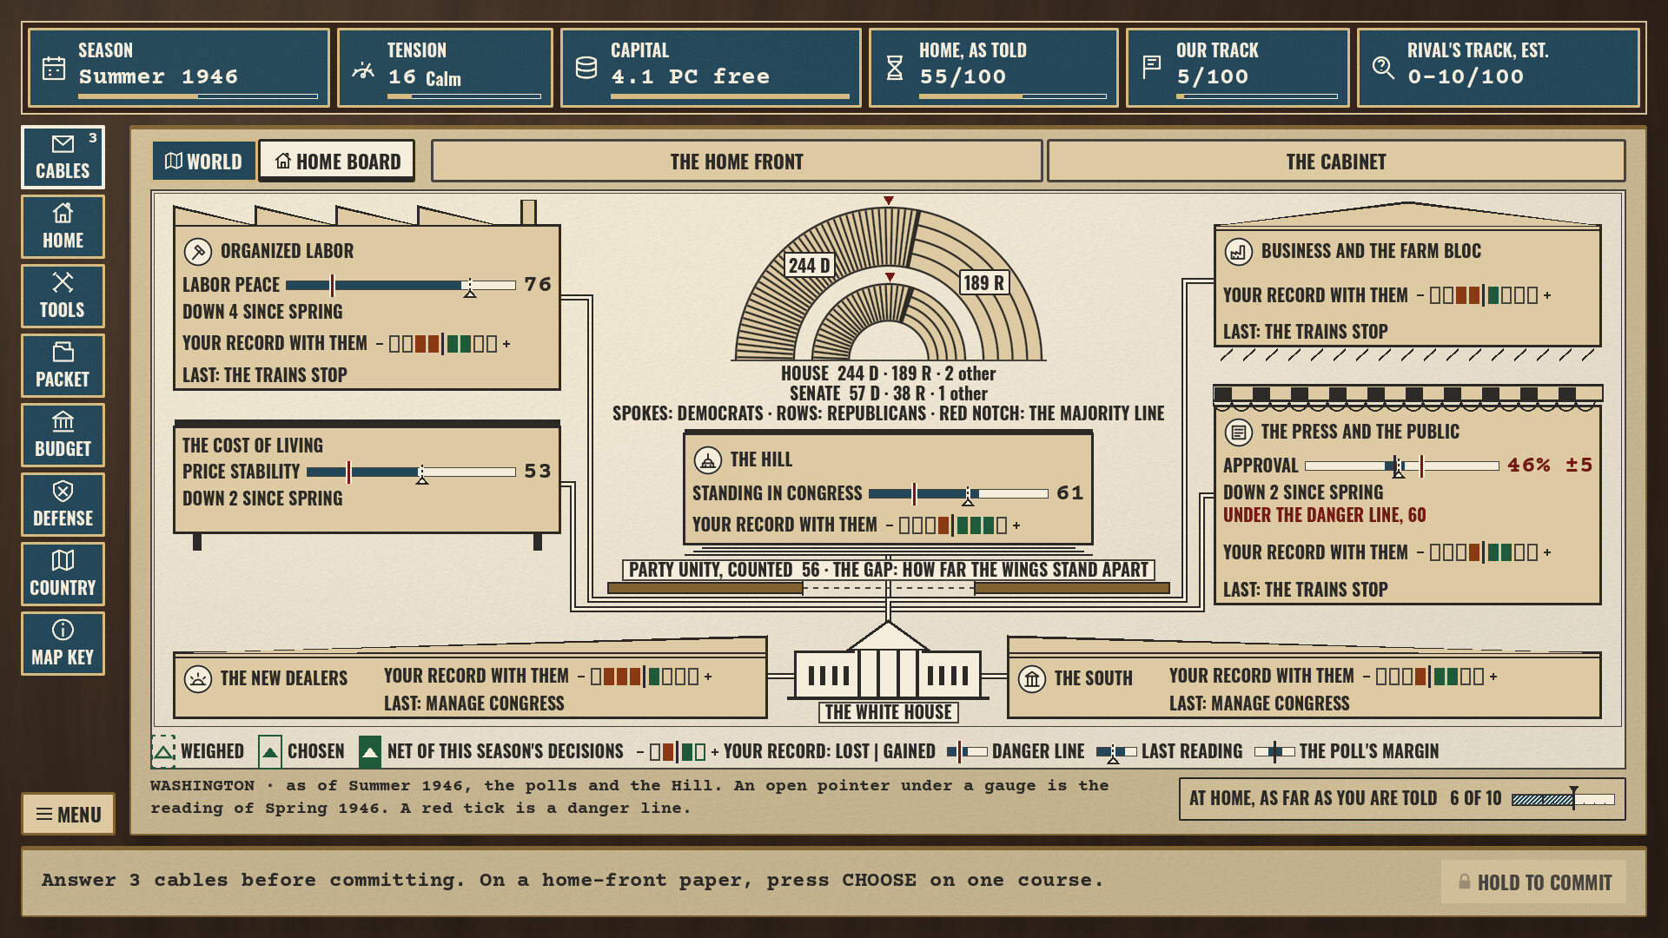Open the Country map

tap(63, 574)
